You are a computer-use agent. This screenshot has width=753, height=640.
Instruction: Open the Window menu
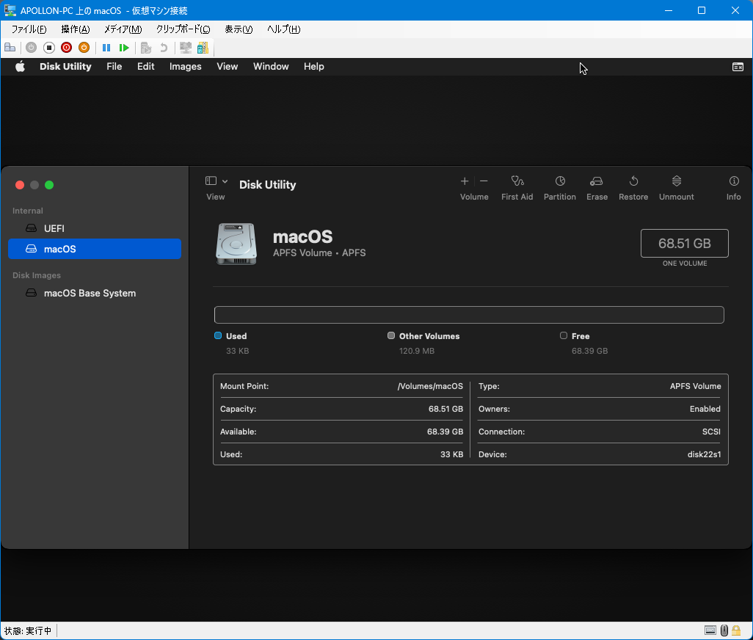coord(271,66)
